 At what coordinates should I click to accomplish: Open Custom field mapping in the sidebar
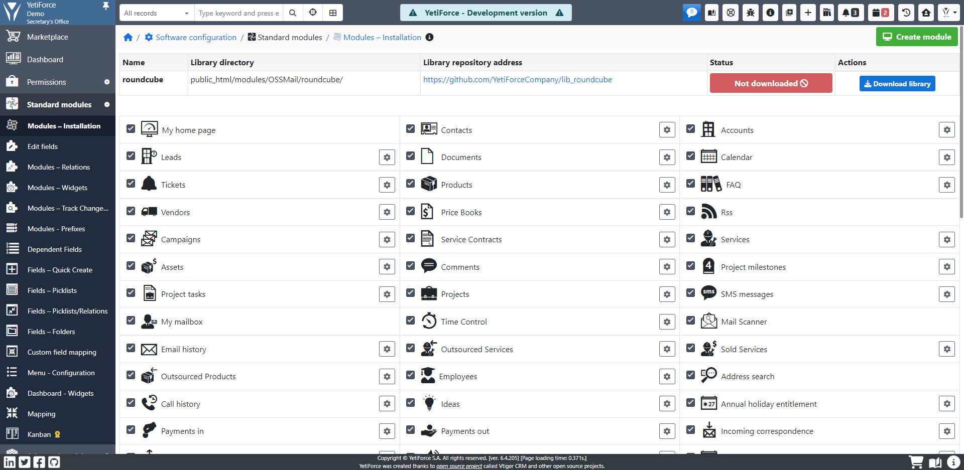(58, 352)
